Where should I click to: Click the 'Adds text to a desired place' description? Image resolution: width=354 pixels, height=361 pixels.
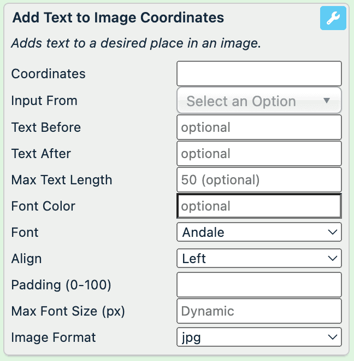tap(135, 43)
